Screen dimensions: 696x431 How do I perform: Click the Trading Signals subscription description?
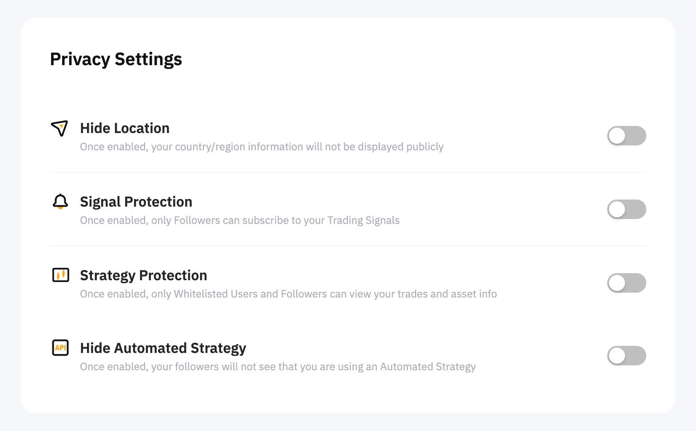[240, 220]
